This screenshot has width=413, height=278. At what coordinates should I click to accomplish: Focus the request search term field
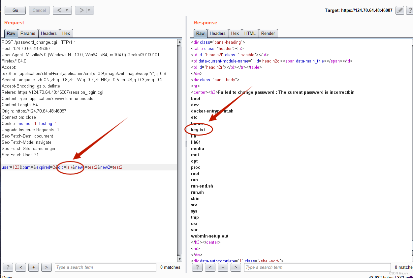(x=106, y=267)
